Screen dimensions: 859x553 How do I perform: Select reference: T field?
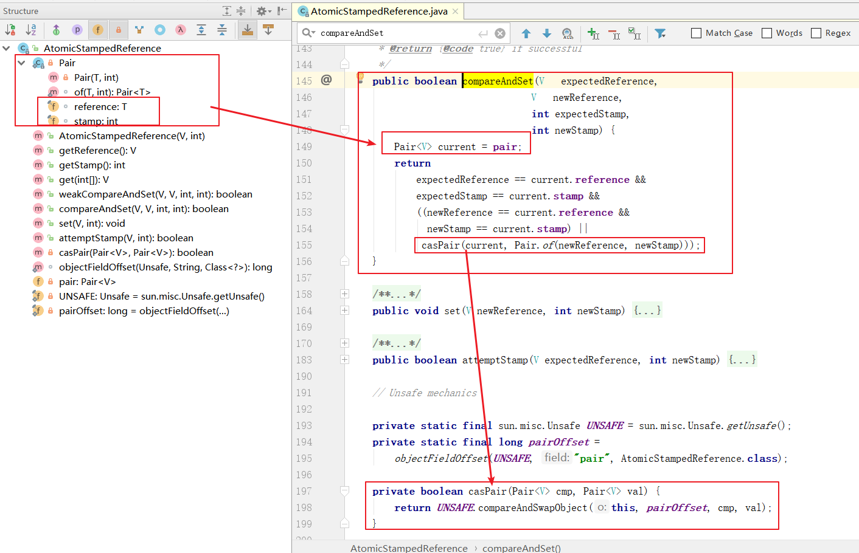(x=100, y=106)
